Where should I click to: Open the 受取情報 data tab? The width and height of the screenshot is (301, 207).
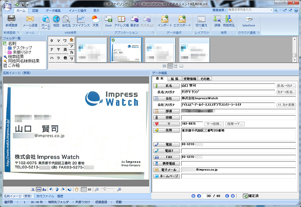(190, 79)
